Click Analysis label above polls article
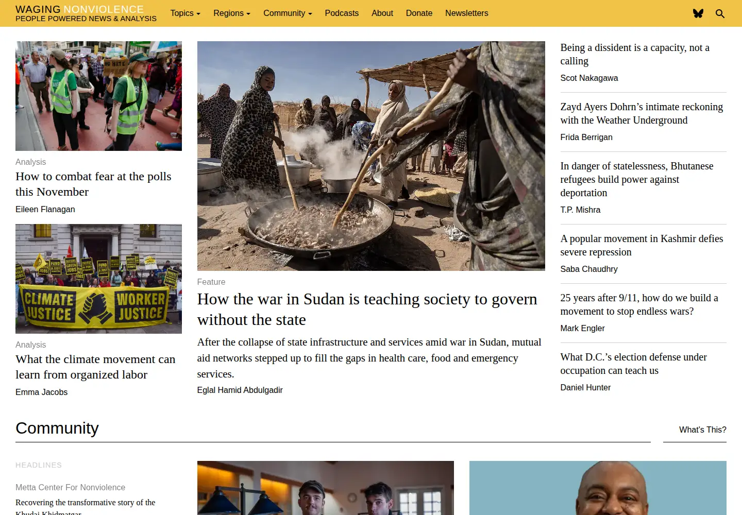 [30, 162]
